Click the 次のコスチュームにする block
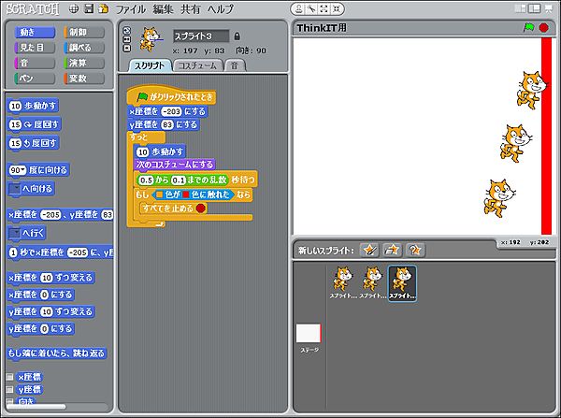 174,165
